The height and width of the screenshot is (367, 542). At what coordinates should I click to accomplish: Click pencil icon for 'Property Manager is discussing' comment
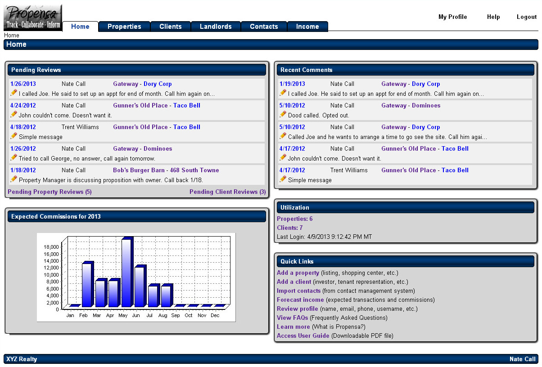pos(14,179)
